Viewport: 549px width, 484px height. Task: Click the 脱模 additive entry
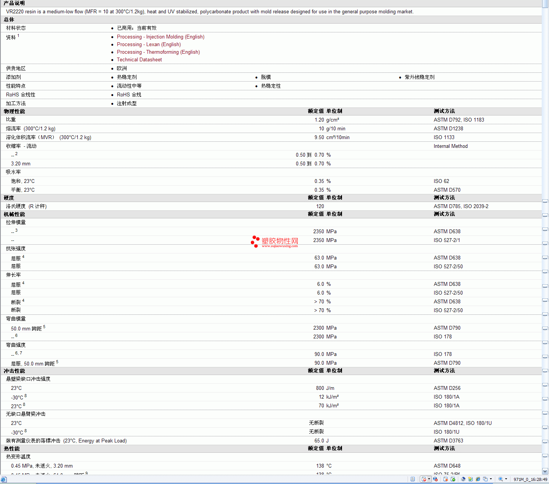[266, 77]
